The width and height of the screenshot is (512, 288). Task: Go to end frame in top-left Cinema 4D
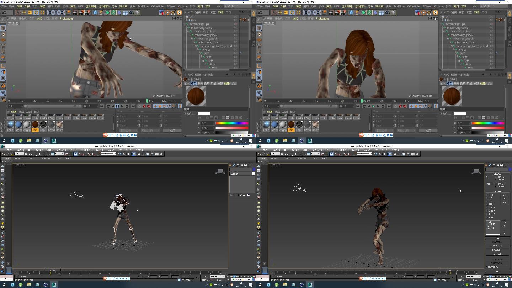(133, 106)
